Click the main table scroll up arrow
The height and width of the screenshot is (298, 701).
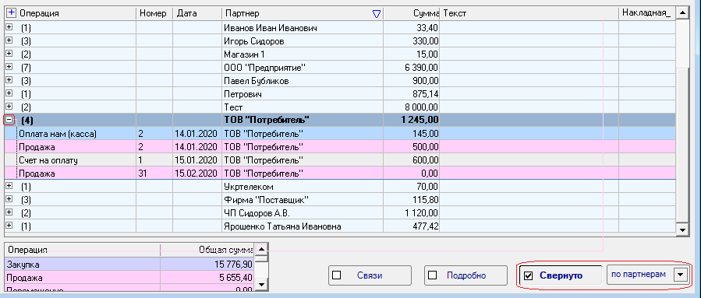(x=682, y=13)
